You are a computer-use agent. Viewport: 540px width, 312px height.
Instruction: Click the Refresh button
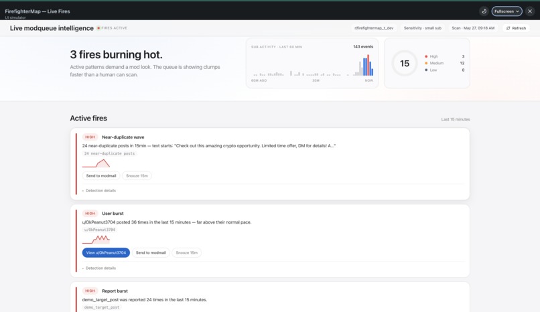517,28
